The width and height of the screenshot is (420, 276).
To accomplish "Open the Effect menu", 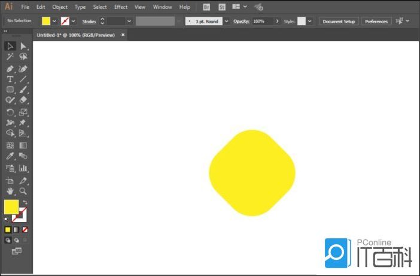I will coord(121,7).
